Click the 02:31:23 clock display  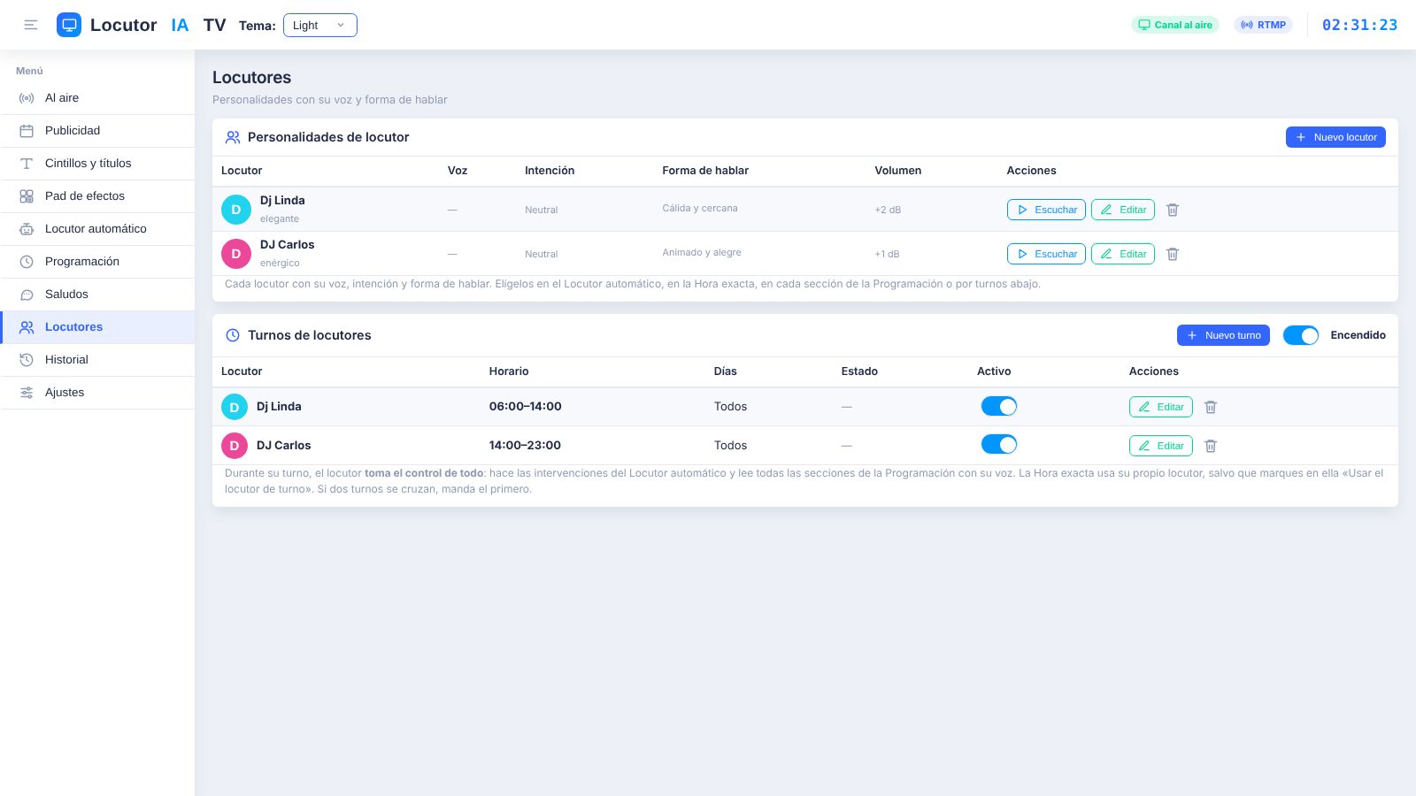[1359, 25]
